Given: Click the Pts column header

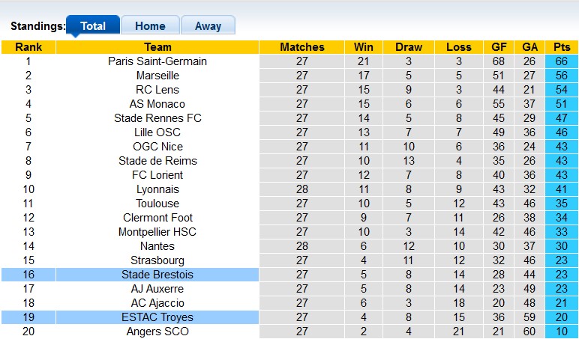Looking at the screenshot, I should pyautogui.click(x=561, y=47).
